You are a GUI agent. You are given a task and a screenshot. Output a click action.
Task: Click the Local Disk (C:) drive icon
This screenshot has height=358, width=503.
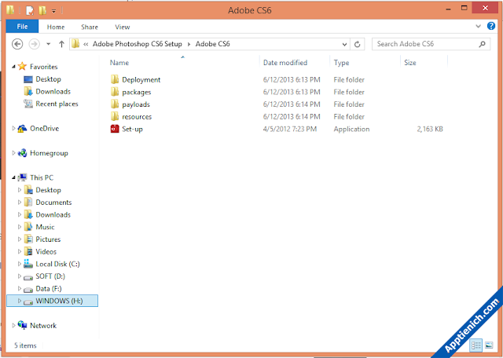(x=28, y=264)
